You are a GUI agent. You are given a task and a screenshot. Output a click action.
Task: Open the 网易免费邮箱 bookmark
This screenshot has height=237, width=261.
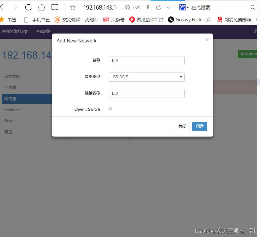(236, 19)
